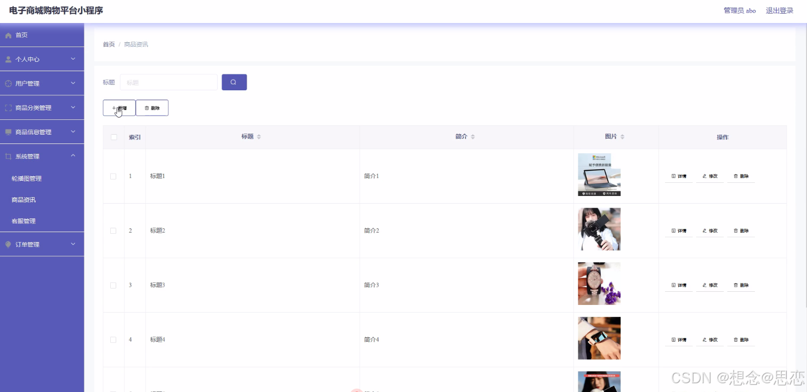Check the checkbox for row 标题1

point(113,176)
